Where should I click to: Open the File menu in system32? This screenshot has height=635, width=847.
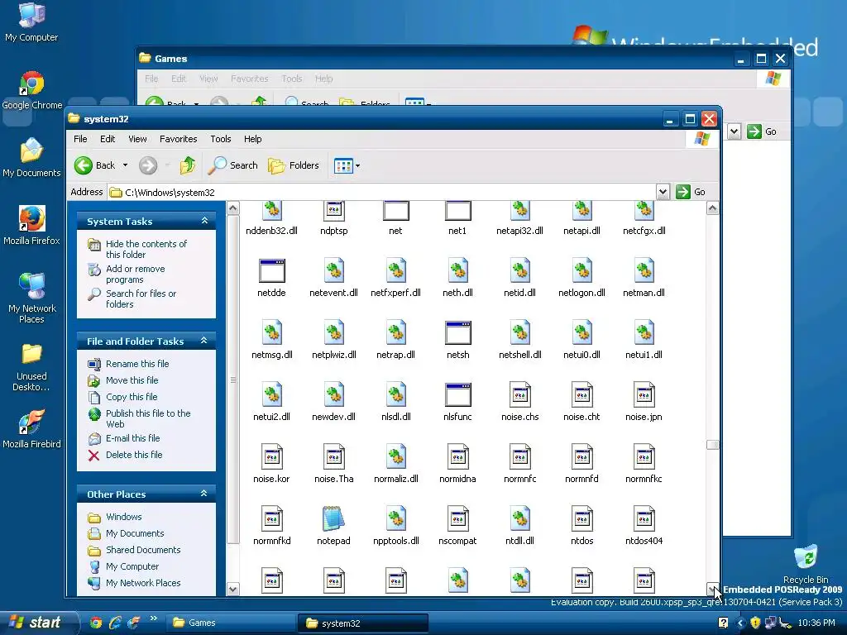(80, 139)
